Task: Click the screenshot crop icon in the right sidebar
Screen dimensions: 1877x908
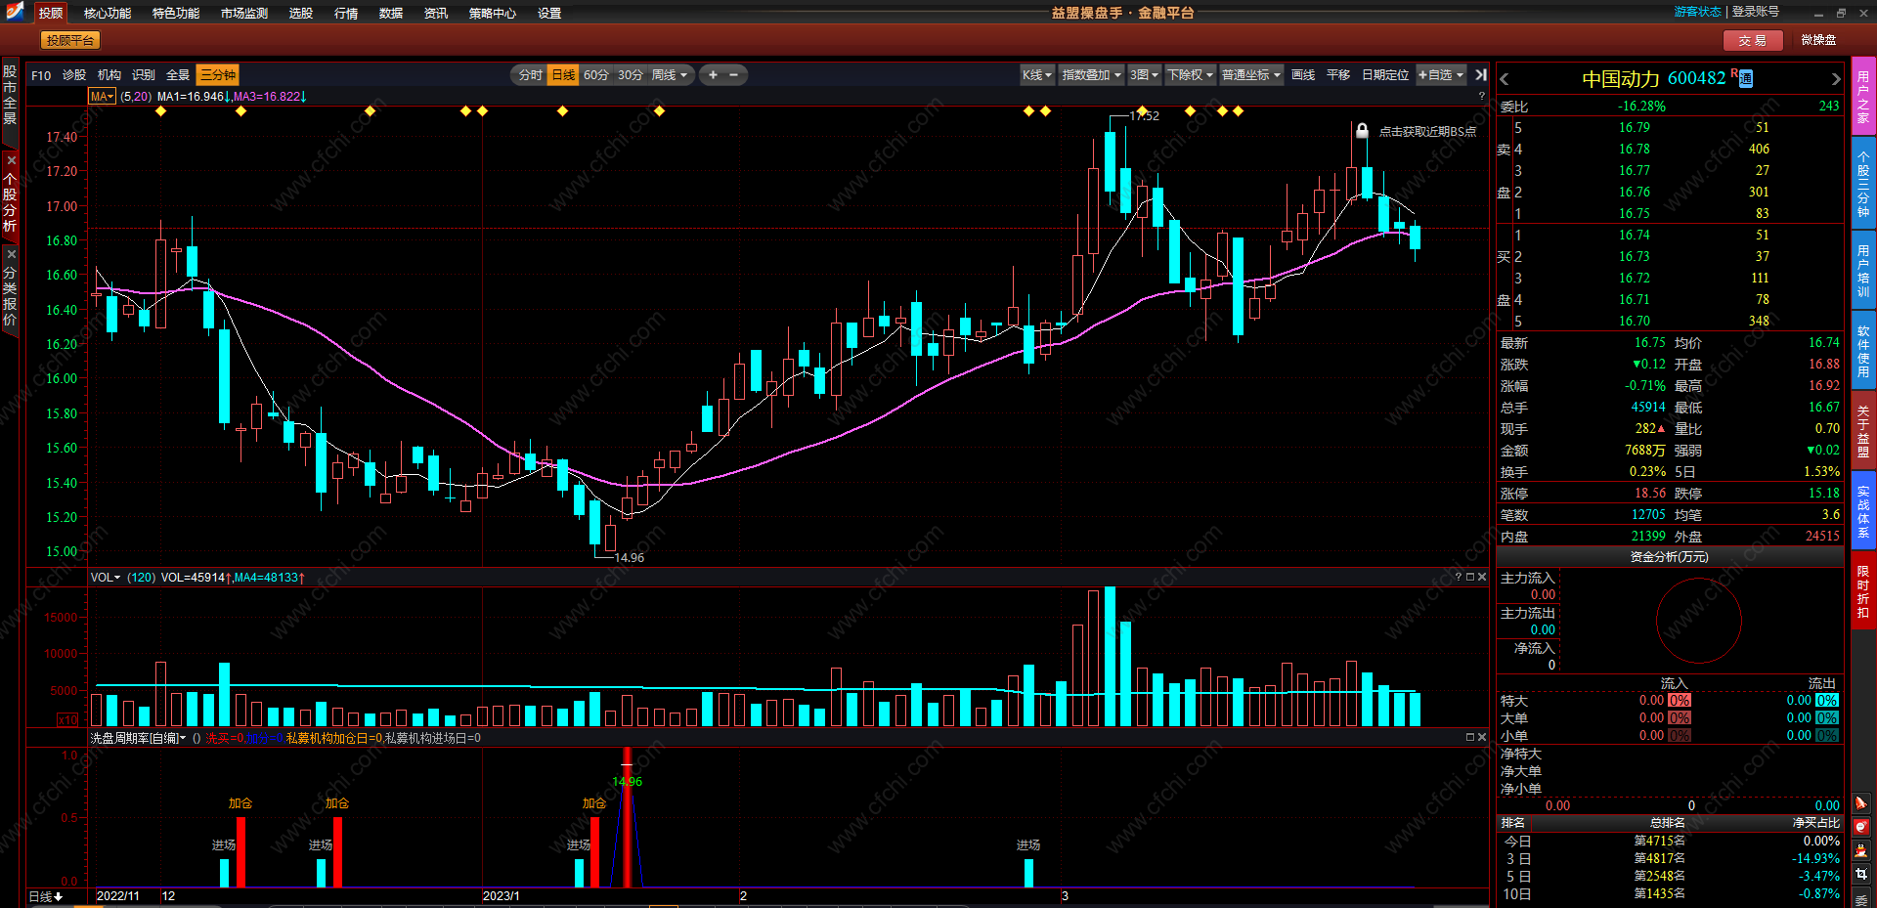Action: [x=1861, y=874]
